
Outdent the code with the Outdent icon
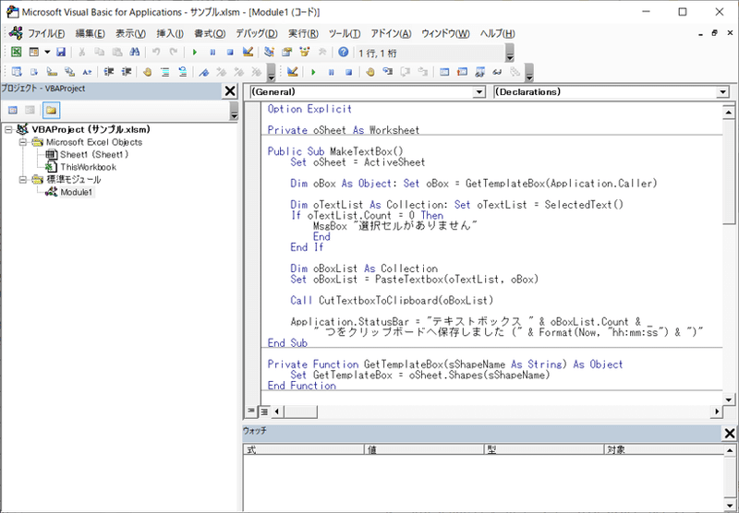click(x=127, y=72)
